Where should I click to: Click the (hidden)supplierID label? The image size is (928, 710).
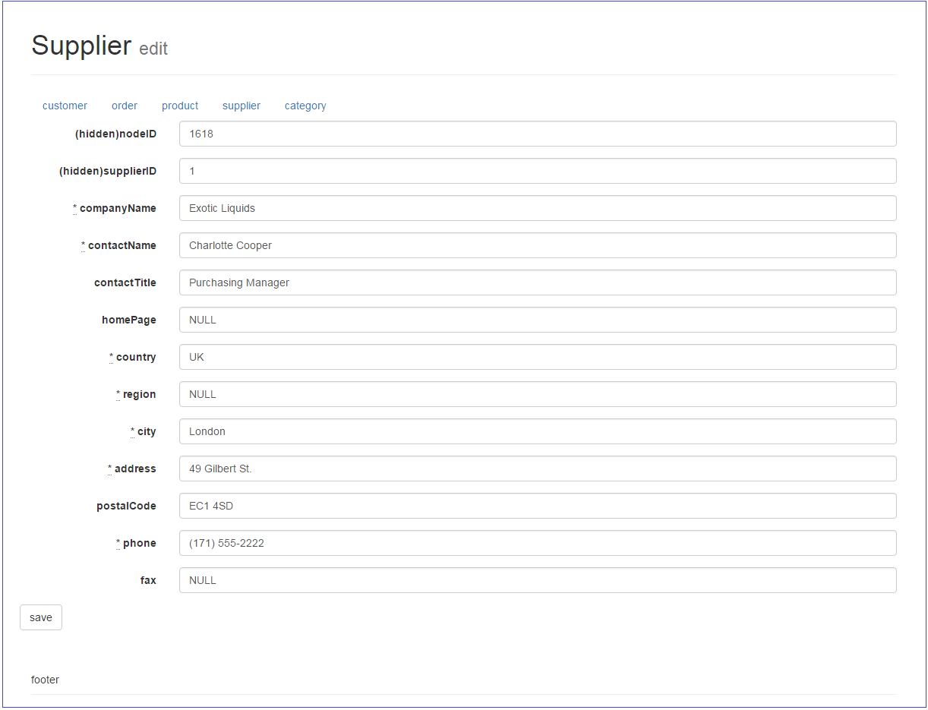pyautogui.click(x=108, y=171)
